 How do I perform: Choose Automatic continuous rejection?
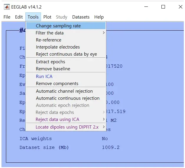coord(68,98)
